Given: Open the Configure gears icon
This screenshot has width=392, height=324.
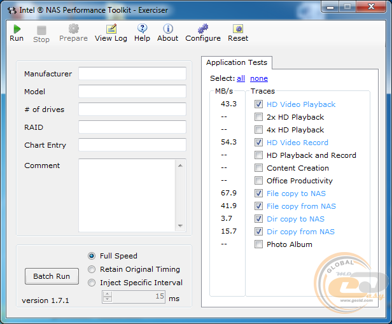Looking at the screenshot, I should [203, 29].
